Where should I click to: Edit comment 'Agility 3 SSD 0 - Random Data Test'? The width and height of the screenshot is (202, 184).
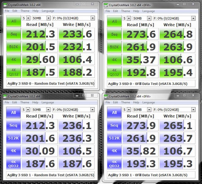click(x=50, y=83)
